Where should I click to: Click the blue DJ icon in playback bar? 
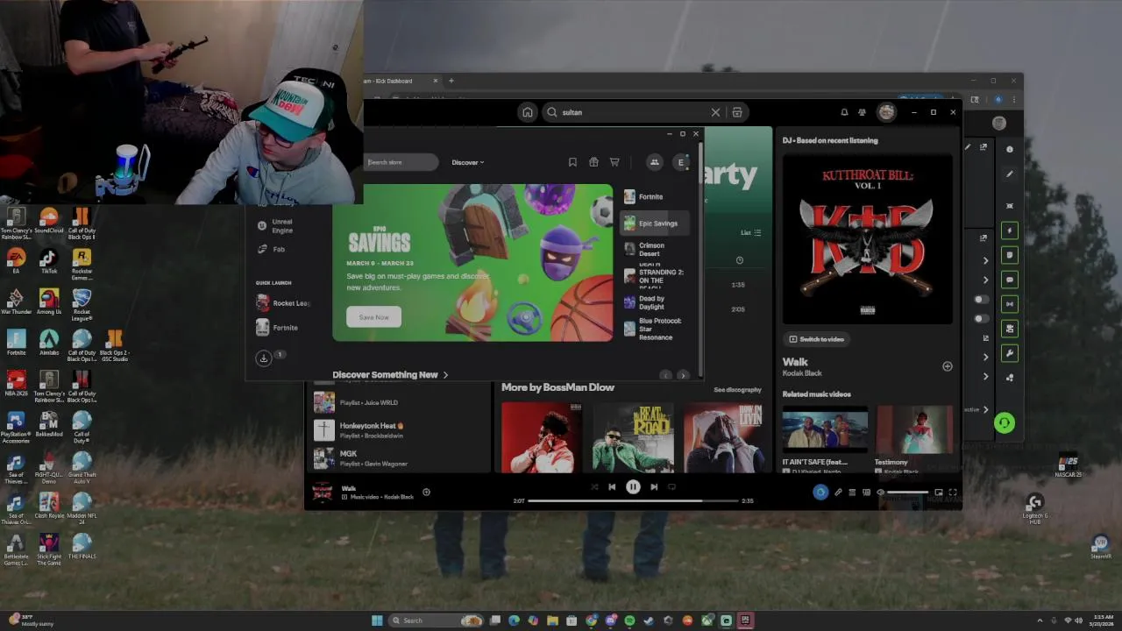(820, 493)
